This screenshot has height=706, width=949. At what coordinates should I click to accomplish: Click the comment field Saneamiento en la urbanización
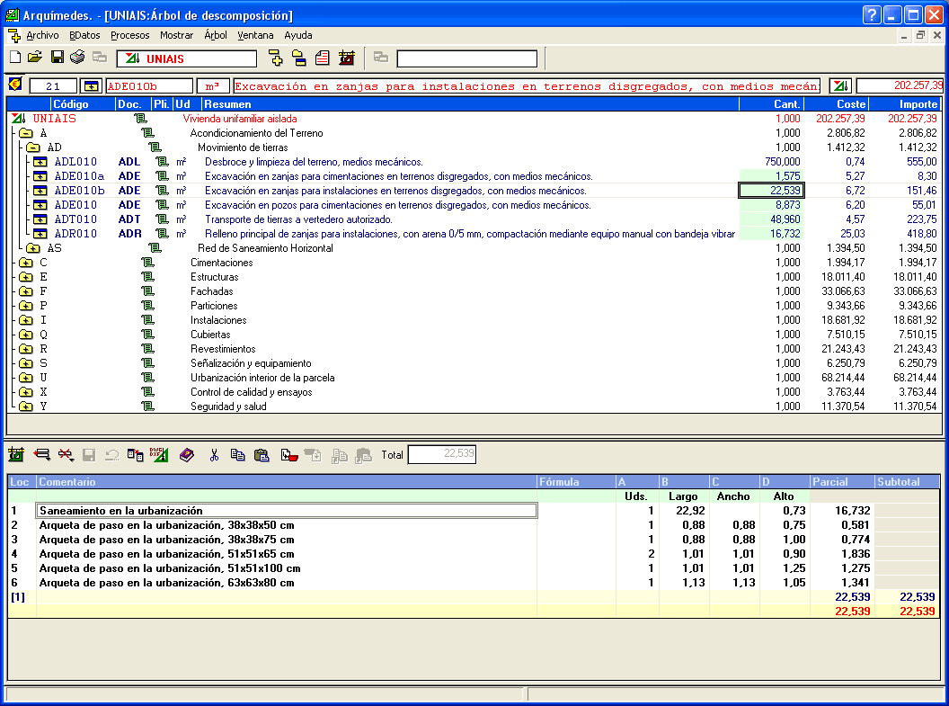[x=287, y=511]
